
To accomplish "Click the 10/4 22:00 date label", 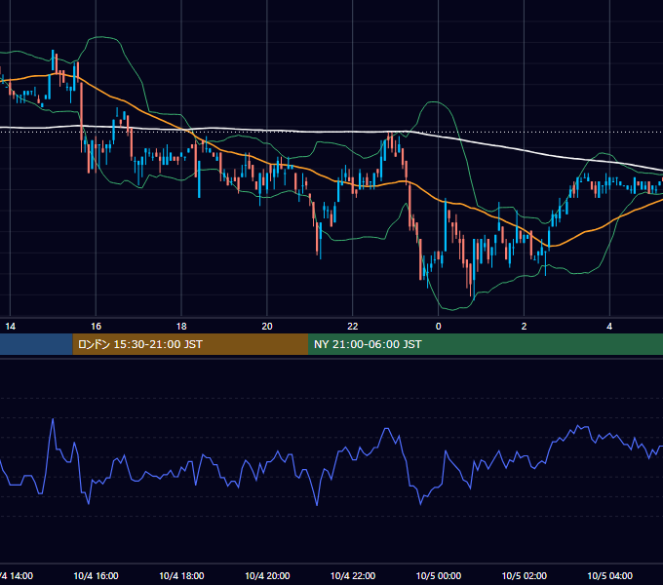I will click(353, 575).
